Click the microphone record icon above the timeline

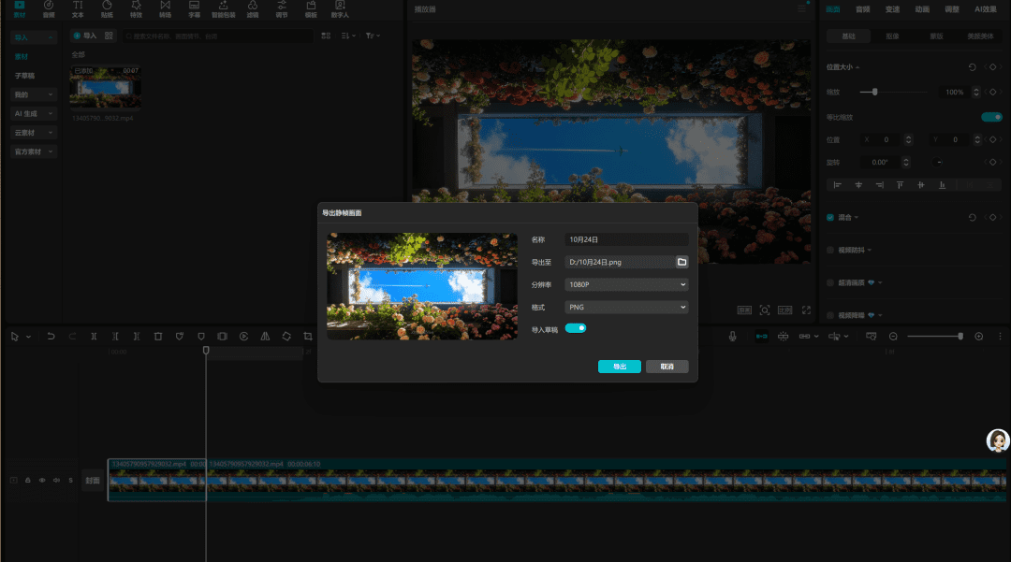(x=733, y=336)
